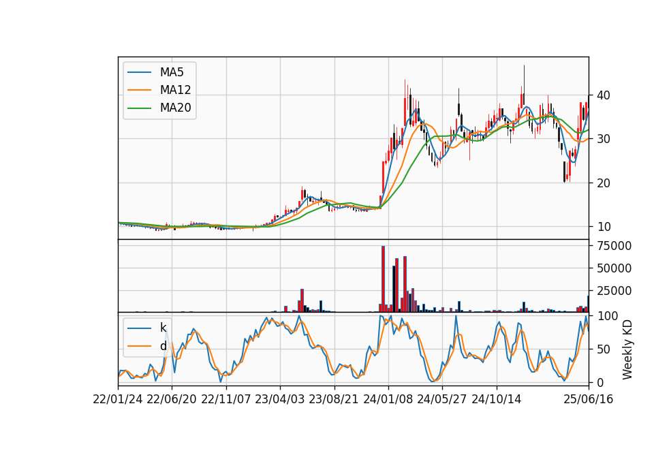Click the volume axis value 25000
This screenshot has width=654, height=470.
point(614,291)
